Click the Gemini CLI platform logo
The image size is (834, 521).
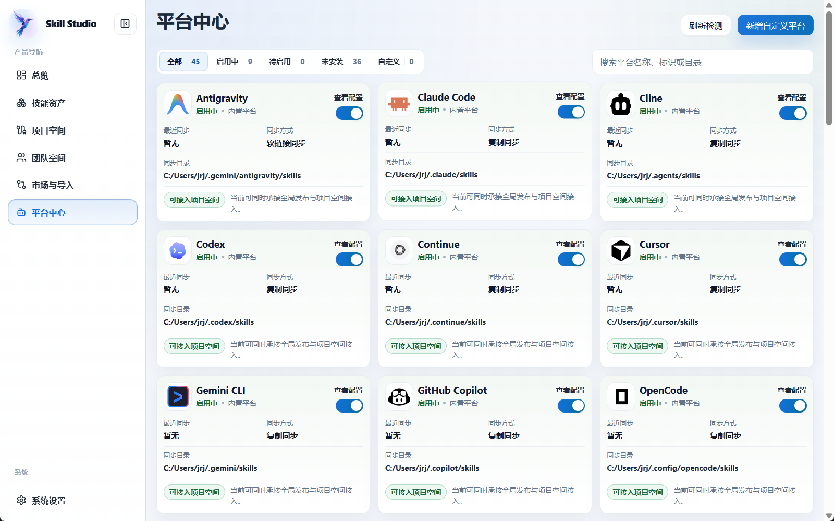tap(177, 396)
